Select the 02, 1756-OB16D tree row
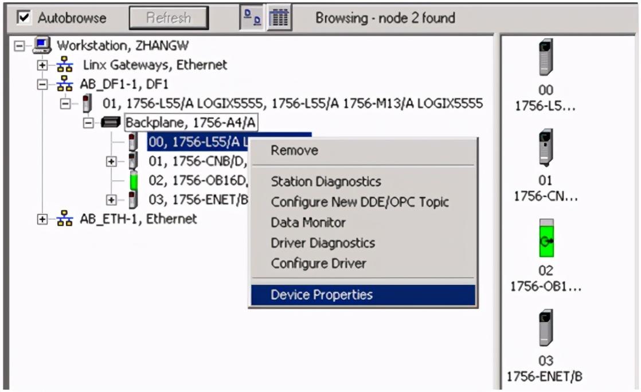This screenshot has height=392, width=641. point(198,181)
